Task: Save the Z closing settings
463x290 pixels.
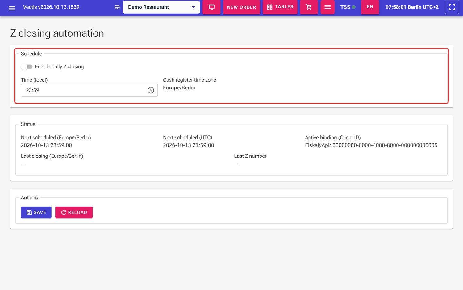Action: (x=36, y=212)
